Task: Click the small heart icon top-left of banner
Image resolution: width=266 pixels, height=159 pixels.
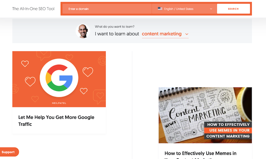Action: click(25, 64)
